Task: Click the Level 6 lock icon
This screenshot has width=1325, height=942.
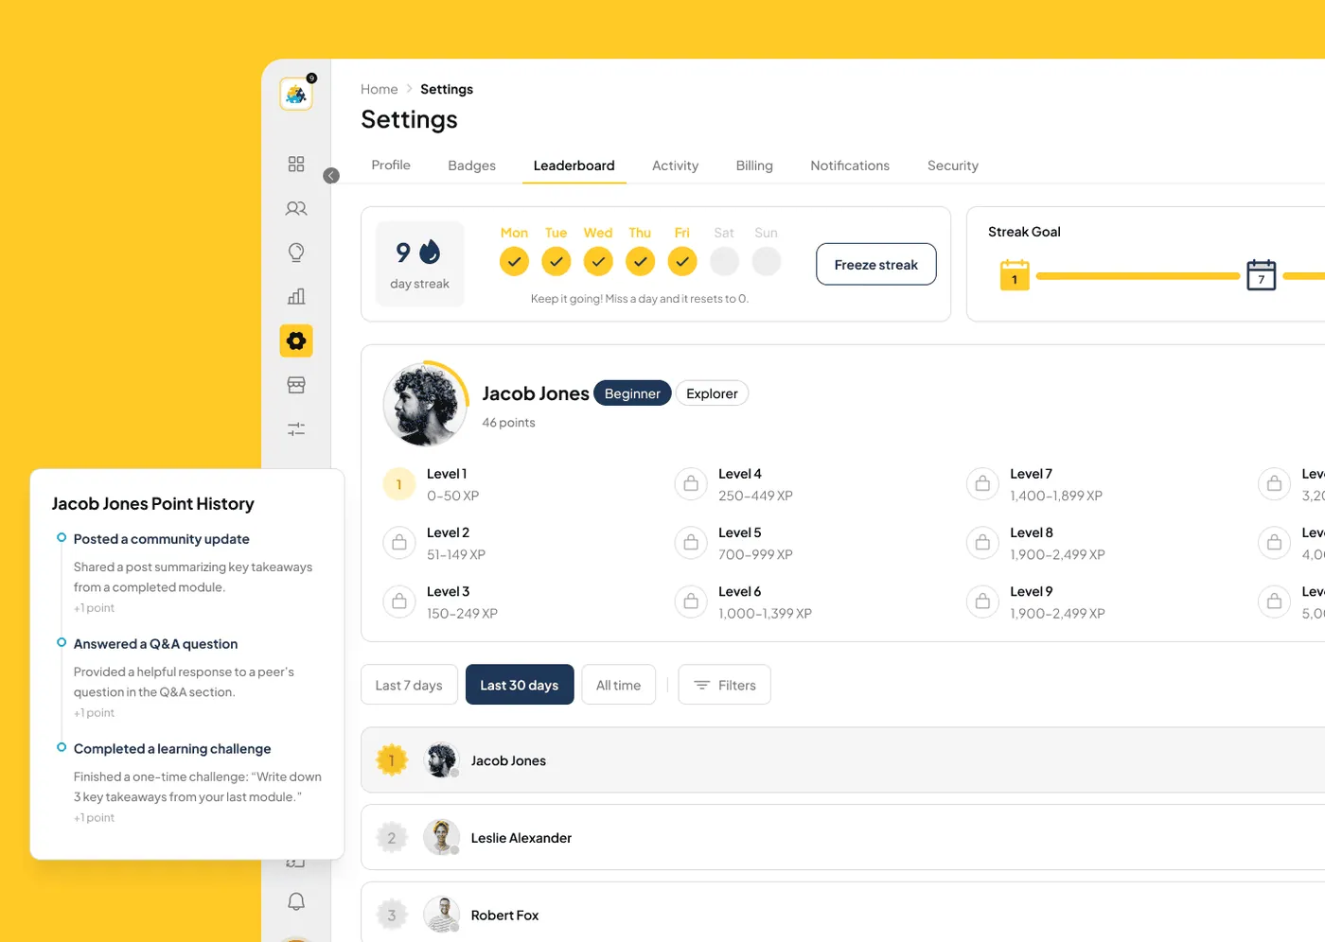Action: [691, 602]
